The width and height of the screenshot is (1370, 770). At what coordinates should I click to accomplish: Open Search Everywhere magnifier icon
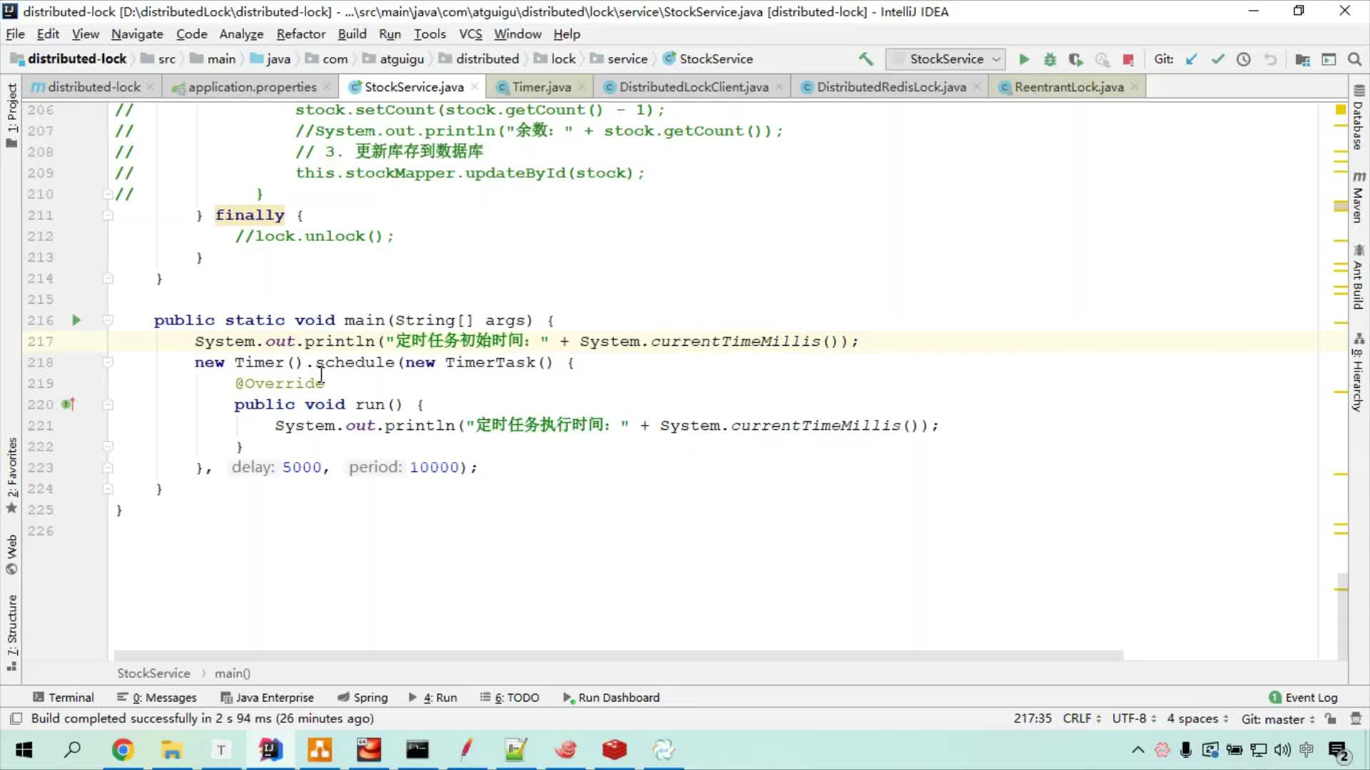pyautogui.click(x=1354, y=59)
